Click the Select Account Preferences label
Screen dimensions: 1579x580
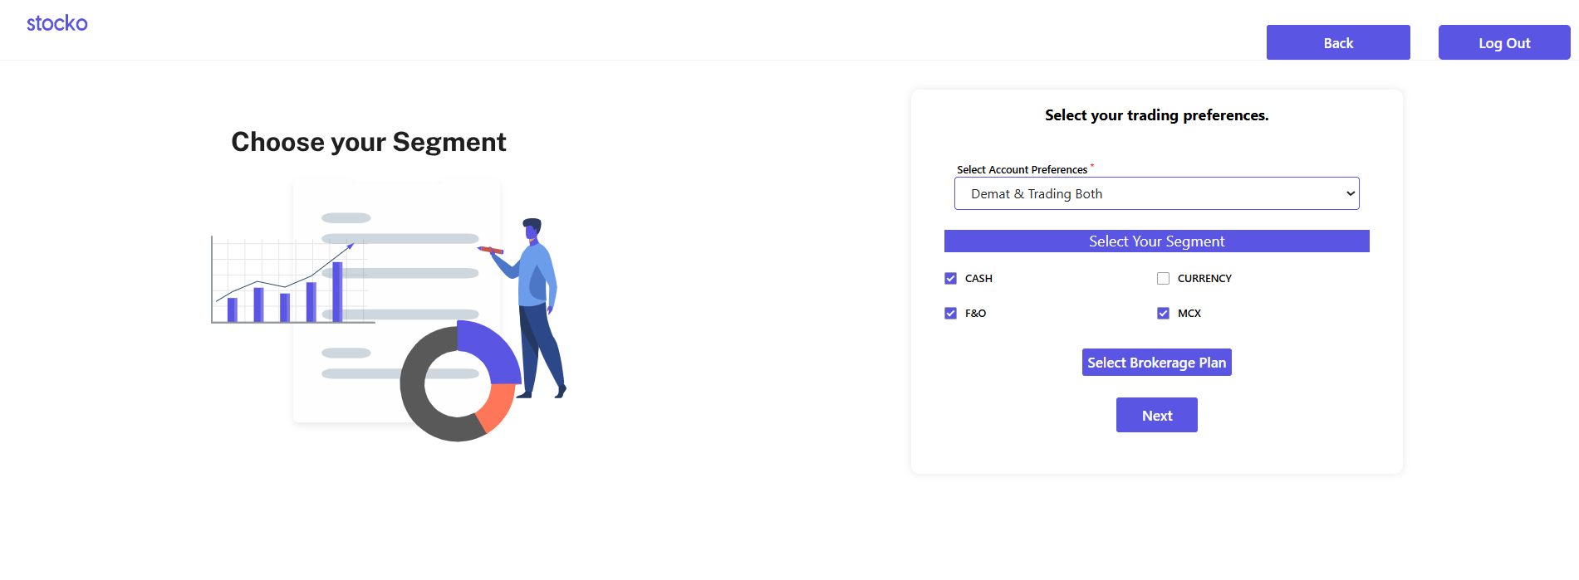1022,170
